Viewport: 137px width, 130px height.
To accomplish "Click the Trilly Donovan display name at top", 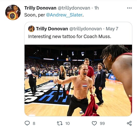I will pyautogui.click(x=40, y=8).
